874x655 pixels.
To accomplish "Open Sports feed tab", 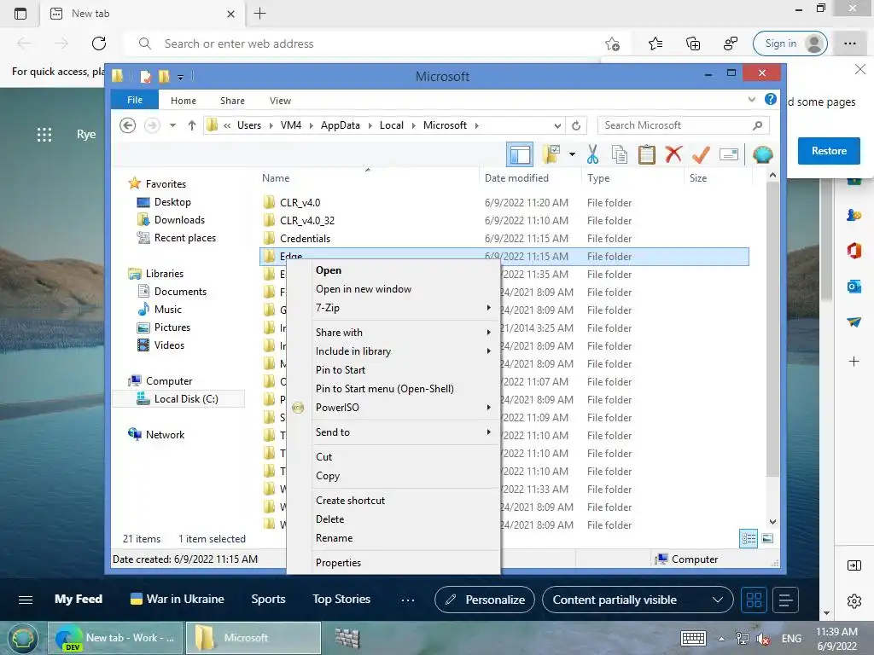I will [268, 599].
